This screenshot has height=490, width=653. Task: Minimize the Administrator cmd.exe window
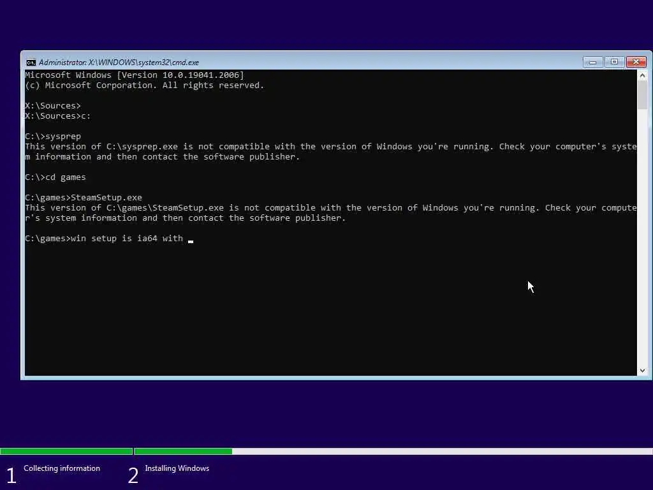click(592, 62)
